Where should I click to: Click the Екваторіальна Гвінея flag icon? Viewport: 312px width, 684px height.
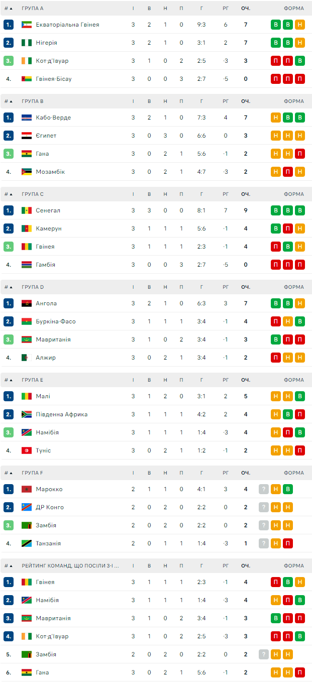pos(27,25)
